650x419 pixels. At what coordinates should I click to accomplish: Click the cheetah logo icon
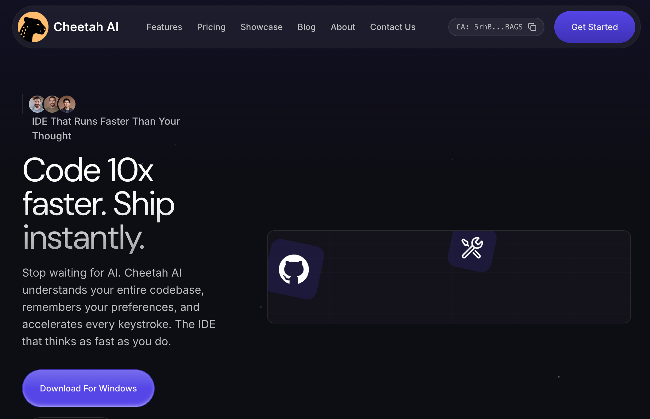click(33, 27)
